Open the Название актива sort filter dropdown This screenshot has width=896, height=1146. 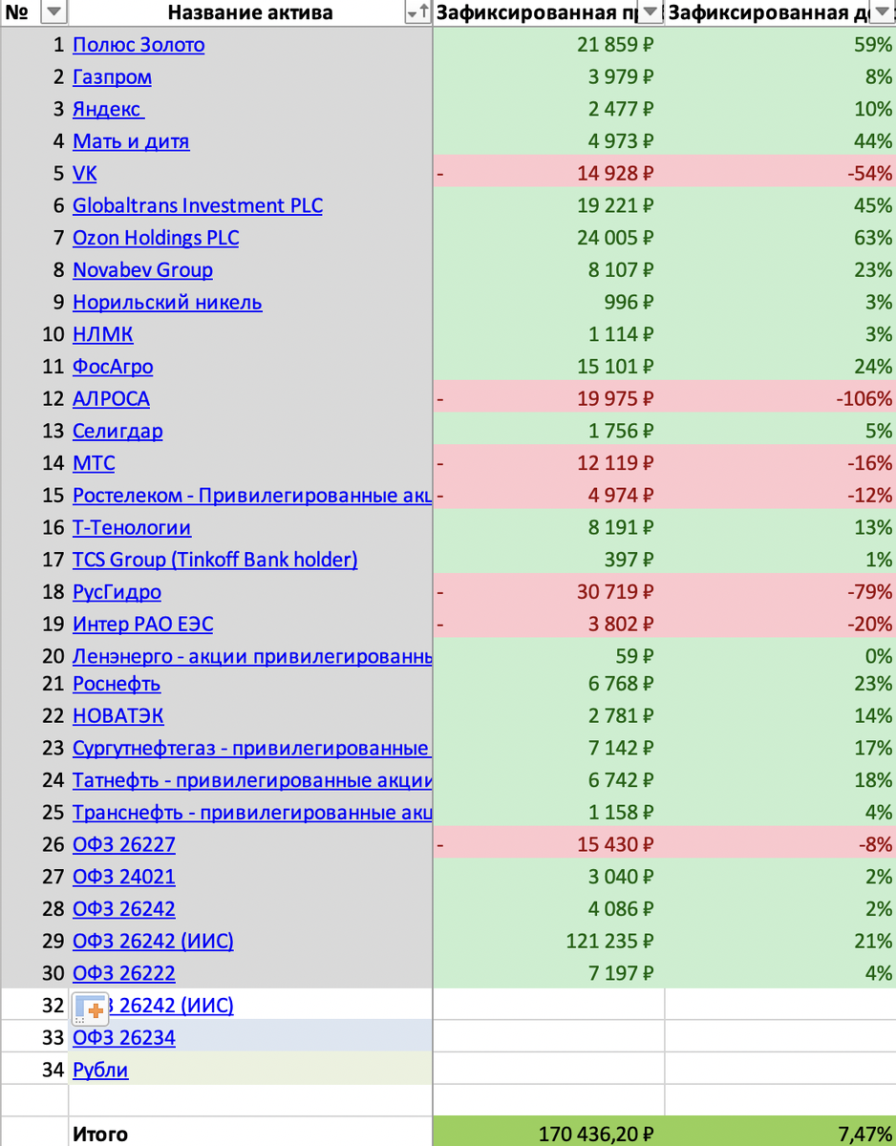[x=417, y=12]
